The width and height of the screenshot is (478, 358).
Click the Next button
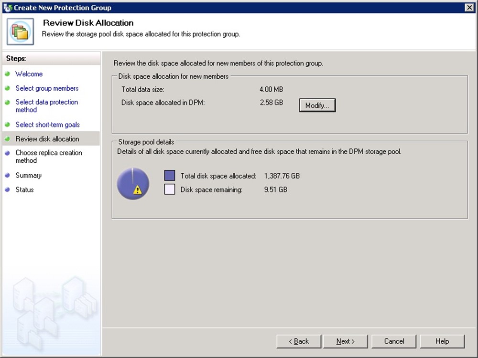click(x=345, y=341)
